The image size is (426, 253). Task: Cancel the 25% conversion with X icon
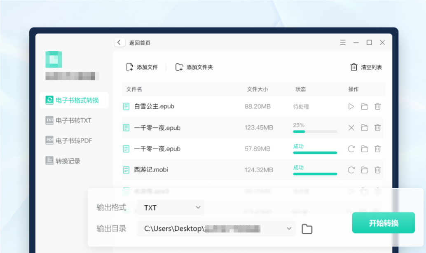tap(351, 128)
